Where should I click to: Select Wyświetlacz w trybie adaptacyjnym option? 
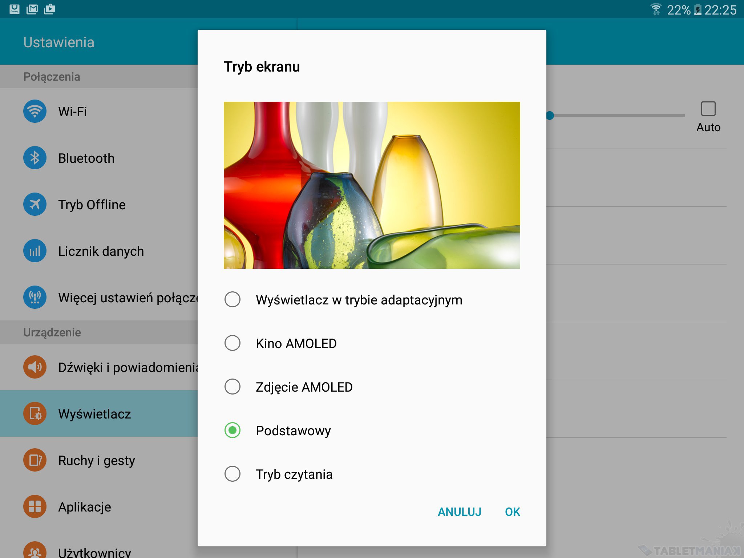(232, 300)
